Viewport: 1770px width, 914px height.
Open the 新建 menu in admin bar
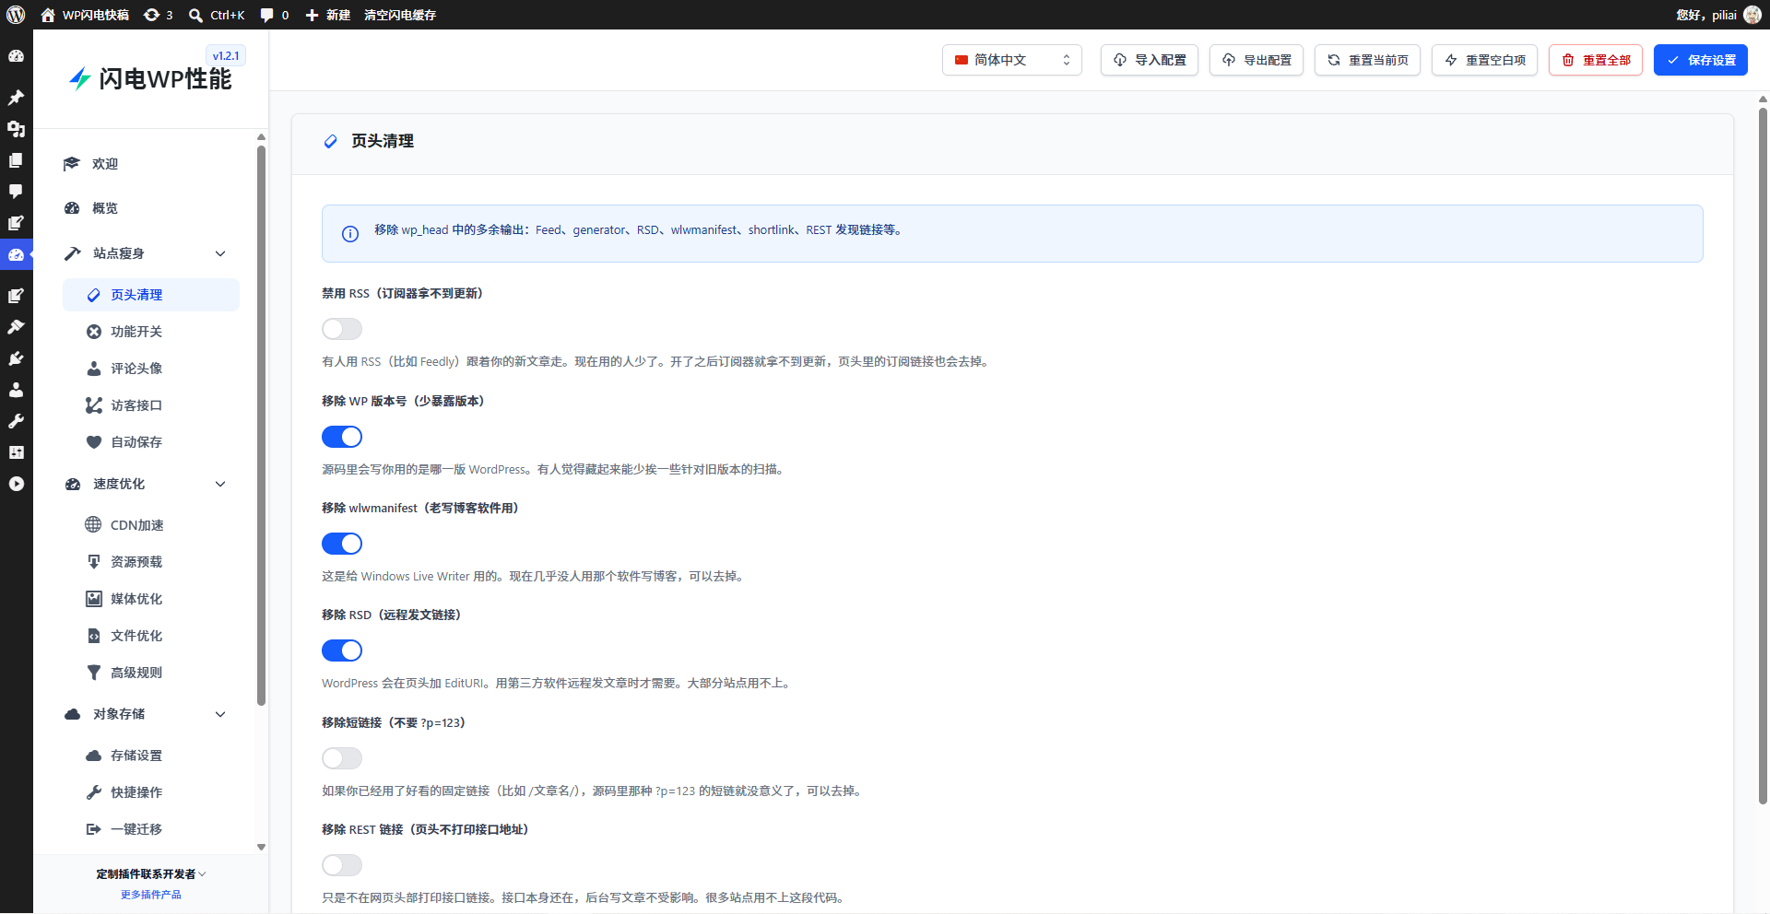click(x=327, y=15)
